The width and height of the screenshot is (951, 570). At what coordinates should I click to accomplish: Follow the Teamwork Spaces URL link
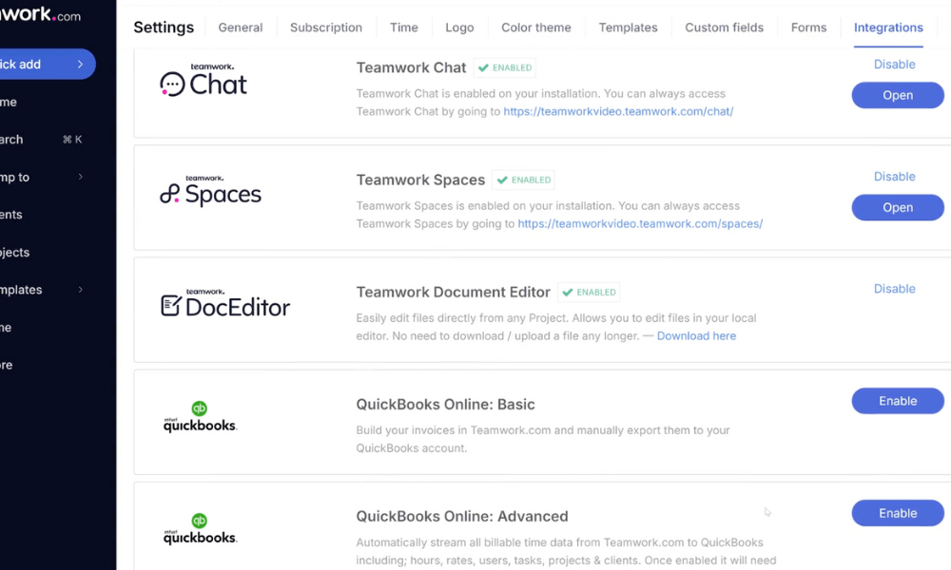tap(640, 224)
